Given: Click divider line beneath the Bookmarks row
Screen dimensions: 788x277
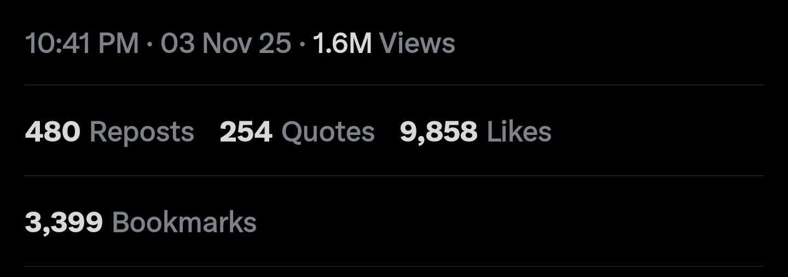Looking at the screenshot, I should tap(394, 266).
